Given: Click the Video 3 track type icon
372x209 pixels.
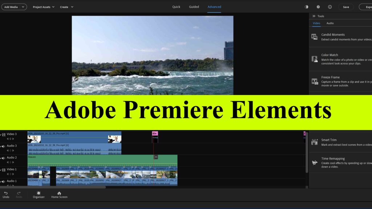Looking at the screenshot, I should [4, 135].
